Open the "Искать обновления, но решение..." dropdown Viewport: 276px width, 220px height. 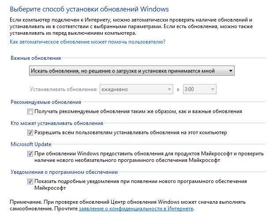pyautogui.click(x=131, y=71)
